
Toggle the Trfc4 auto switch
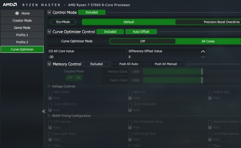pos(130,146)
